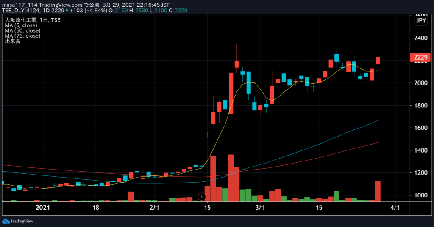The width and height of the screenshot is (434, 227).
Task: Click the O:2169 open value
Action: [x=118, y=11]
